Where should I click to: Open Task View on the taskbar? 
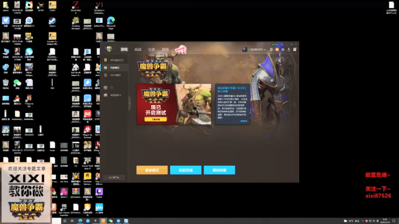[x=72, y=221]
